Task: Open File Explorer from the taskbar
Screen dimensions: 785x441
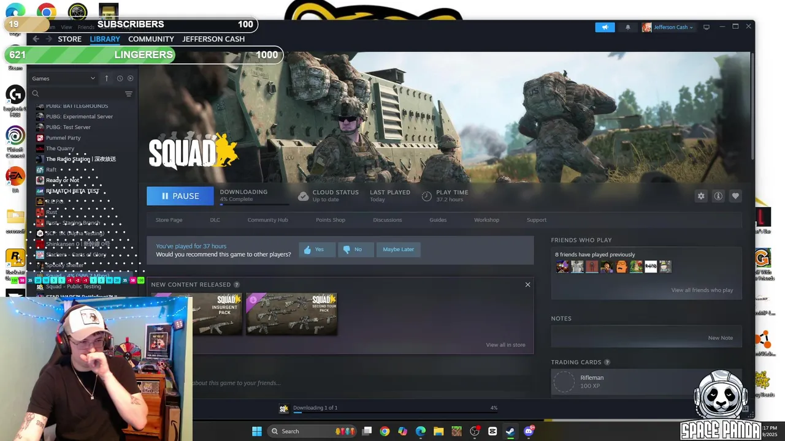Action: click(x=438, y=431)
